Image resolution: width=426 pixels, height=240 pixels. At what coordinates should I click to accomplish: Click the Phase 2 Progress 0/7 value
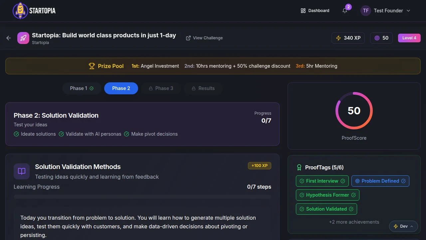[266, 121]
